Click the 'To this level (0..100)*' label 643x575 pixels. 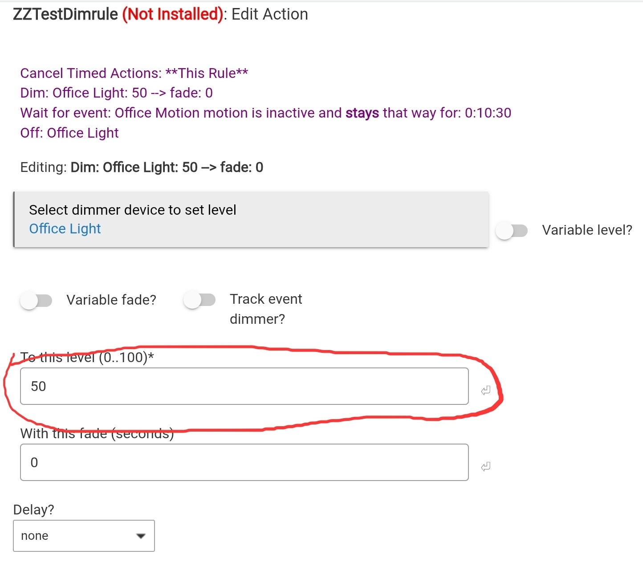click(87, 357)
